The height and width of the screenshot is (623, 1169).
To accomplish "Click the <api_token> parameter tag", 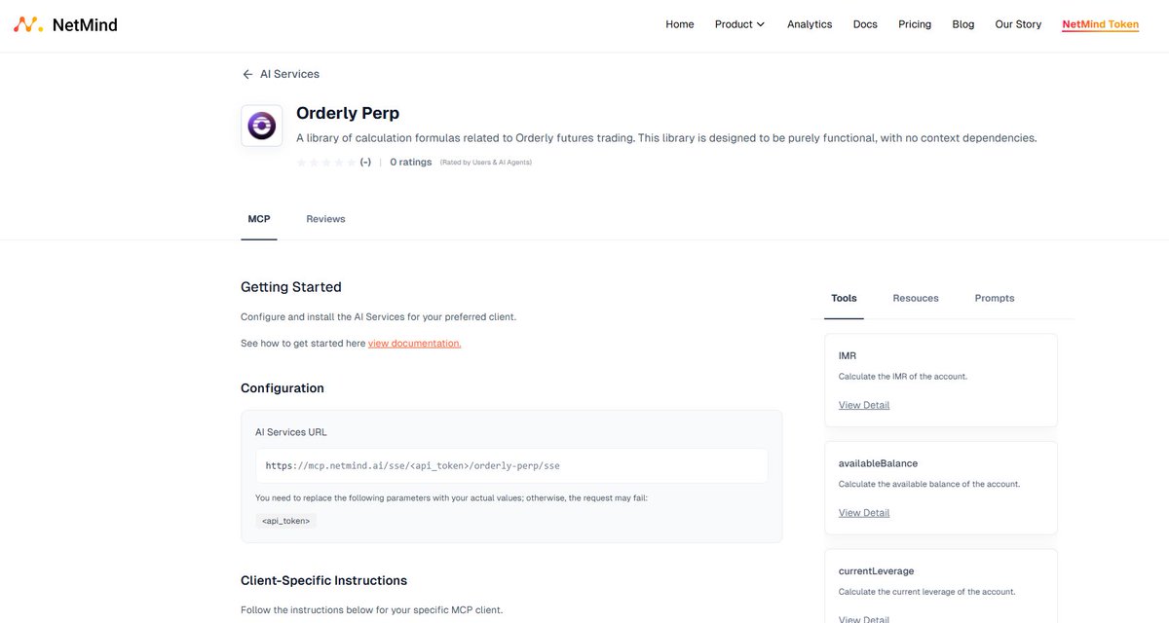I will [x=285, y=521].
